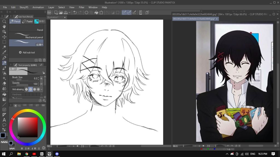Select the Operation object tool
The image size is (280, 157).
tap(4, 32)
